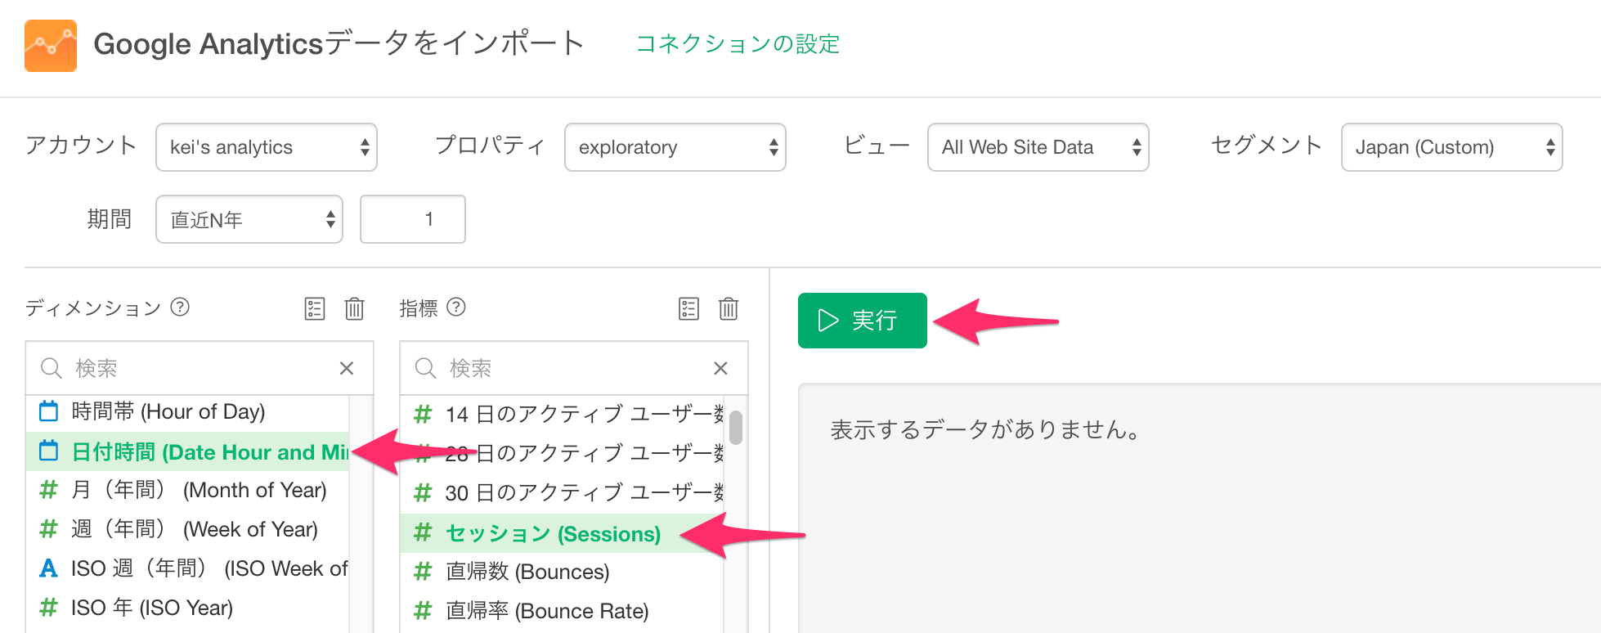
Task: Click the 指標 list scrollbar thumb
Action: coord(736,427)
